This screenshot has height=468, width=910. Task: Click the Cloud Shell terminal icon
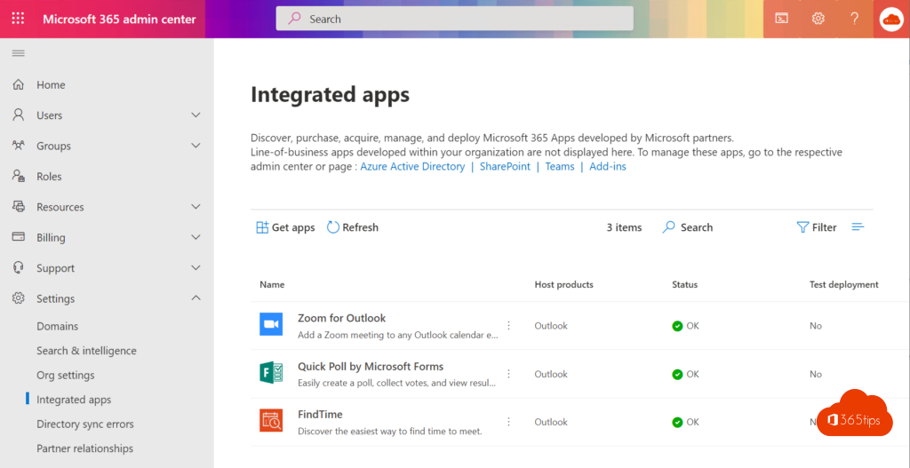(x=782, y=19)
